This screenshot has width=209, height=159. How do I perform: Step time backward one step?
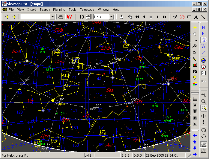click(144, 17)
